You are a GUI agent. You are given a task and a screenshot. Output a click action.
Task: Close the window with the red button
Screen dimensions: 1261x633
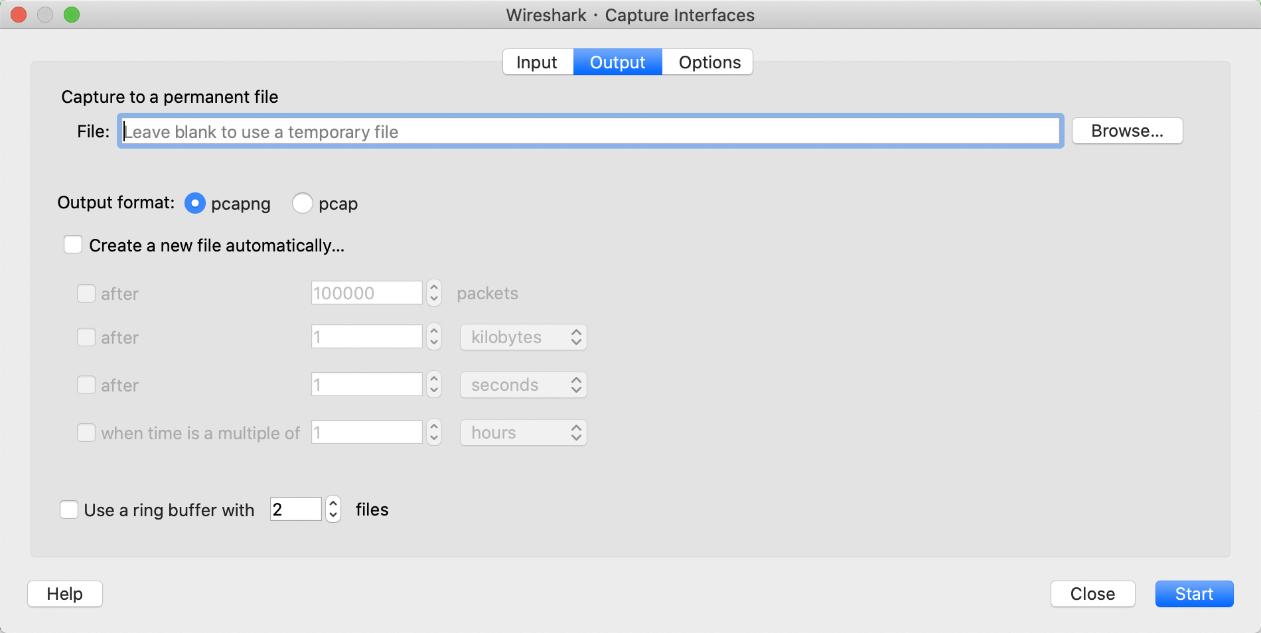(19, 15)
